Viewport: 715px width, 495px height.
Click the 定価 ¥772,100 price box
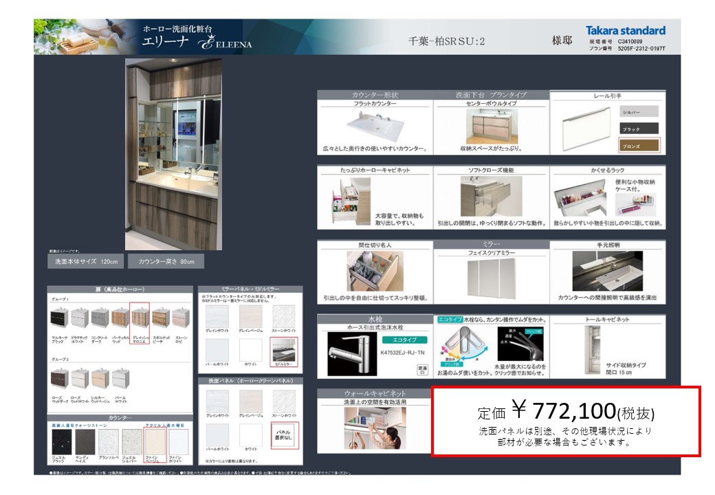coord(566,421)
